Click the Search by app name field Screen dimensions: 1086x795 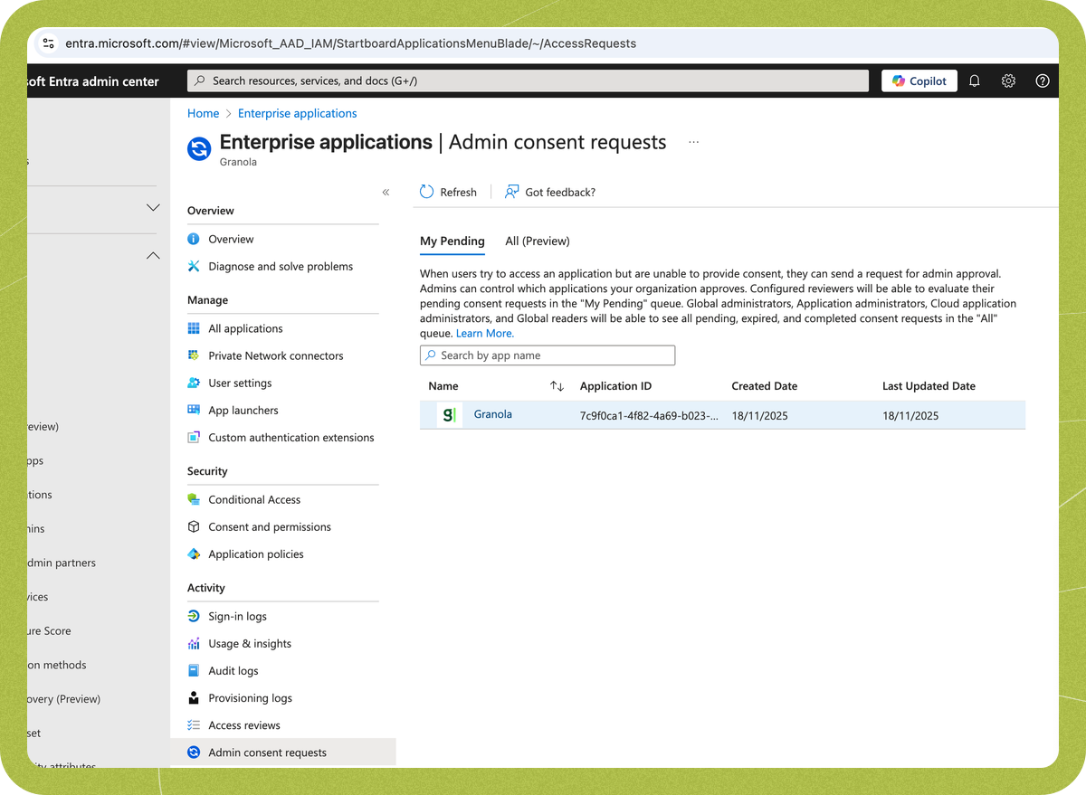(548, 355)
